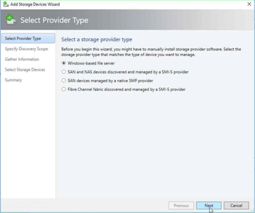Click the Select Provider Type header title
The height and width of the screenshot is (213, 255).
tap(54, 20)
